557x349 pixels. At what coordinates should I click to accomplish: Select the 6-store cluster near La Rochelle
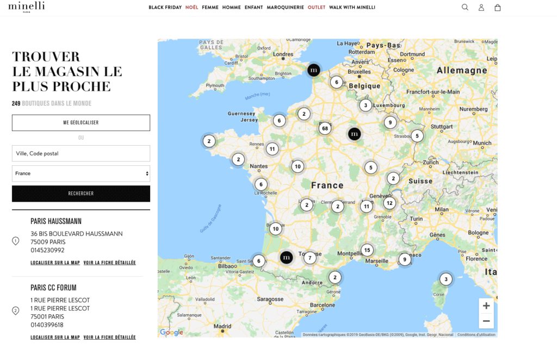tap(261, 184)
